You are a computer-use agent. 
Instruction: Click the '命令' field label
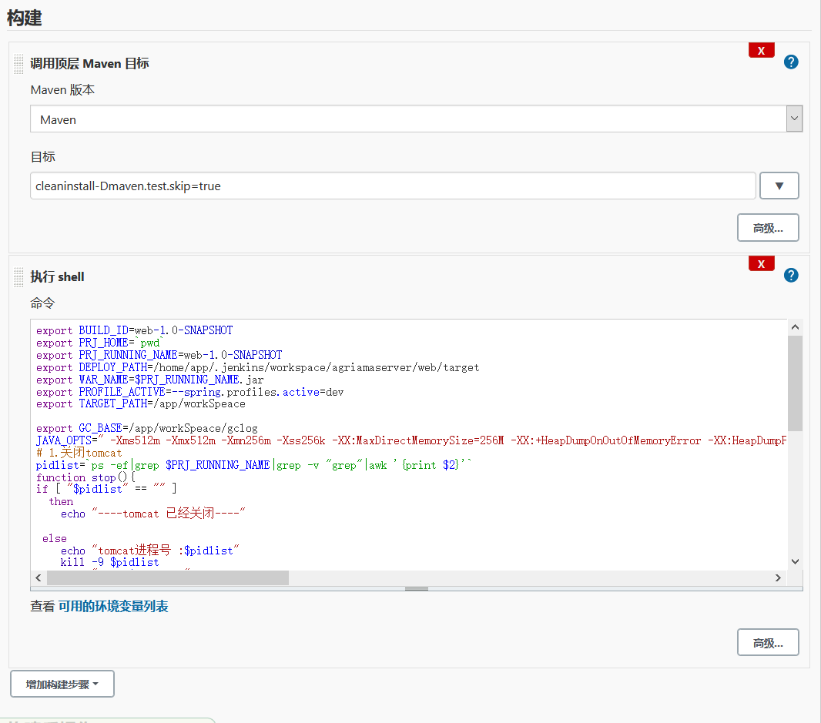click(x=42, y=303)
